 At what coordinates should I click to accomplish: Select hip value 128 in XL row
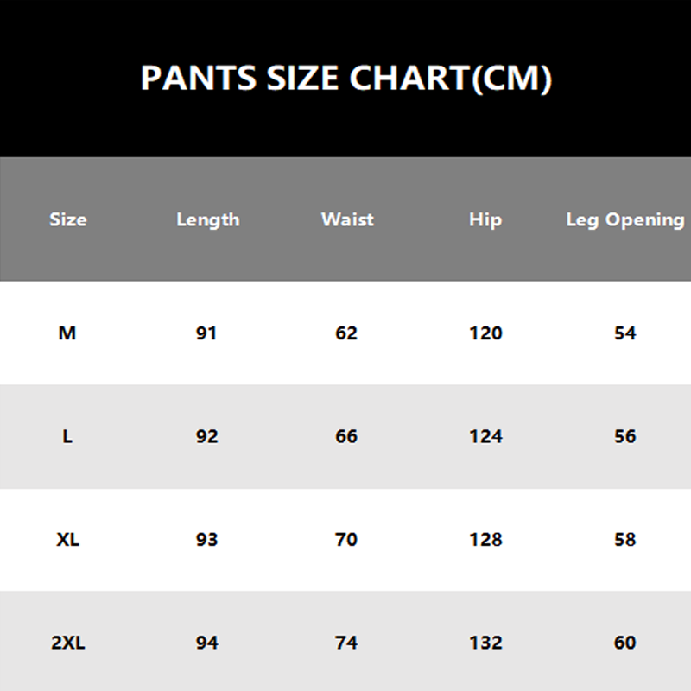pos(485,540)
